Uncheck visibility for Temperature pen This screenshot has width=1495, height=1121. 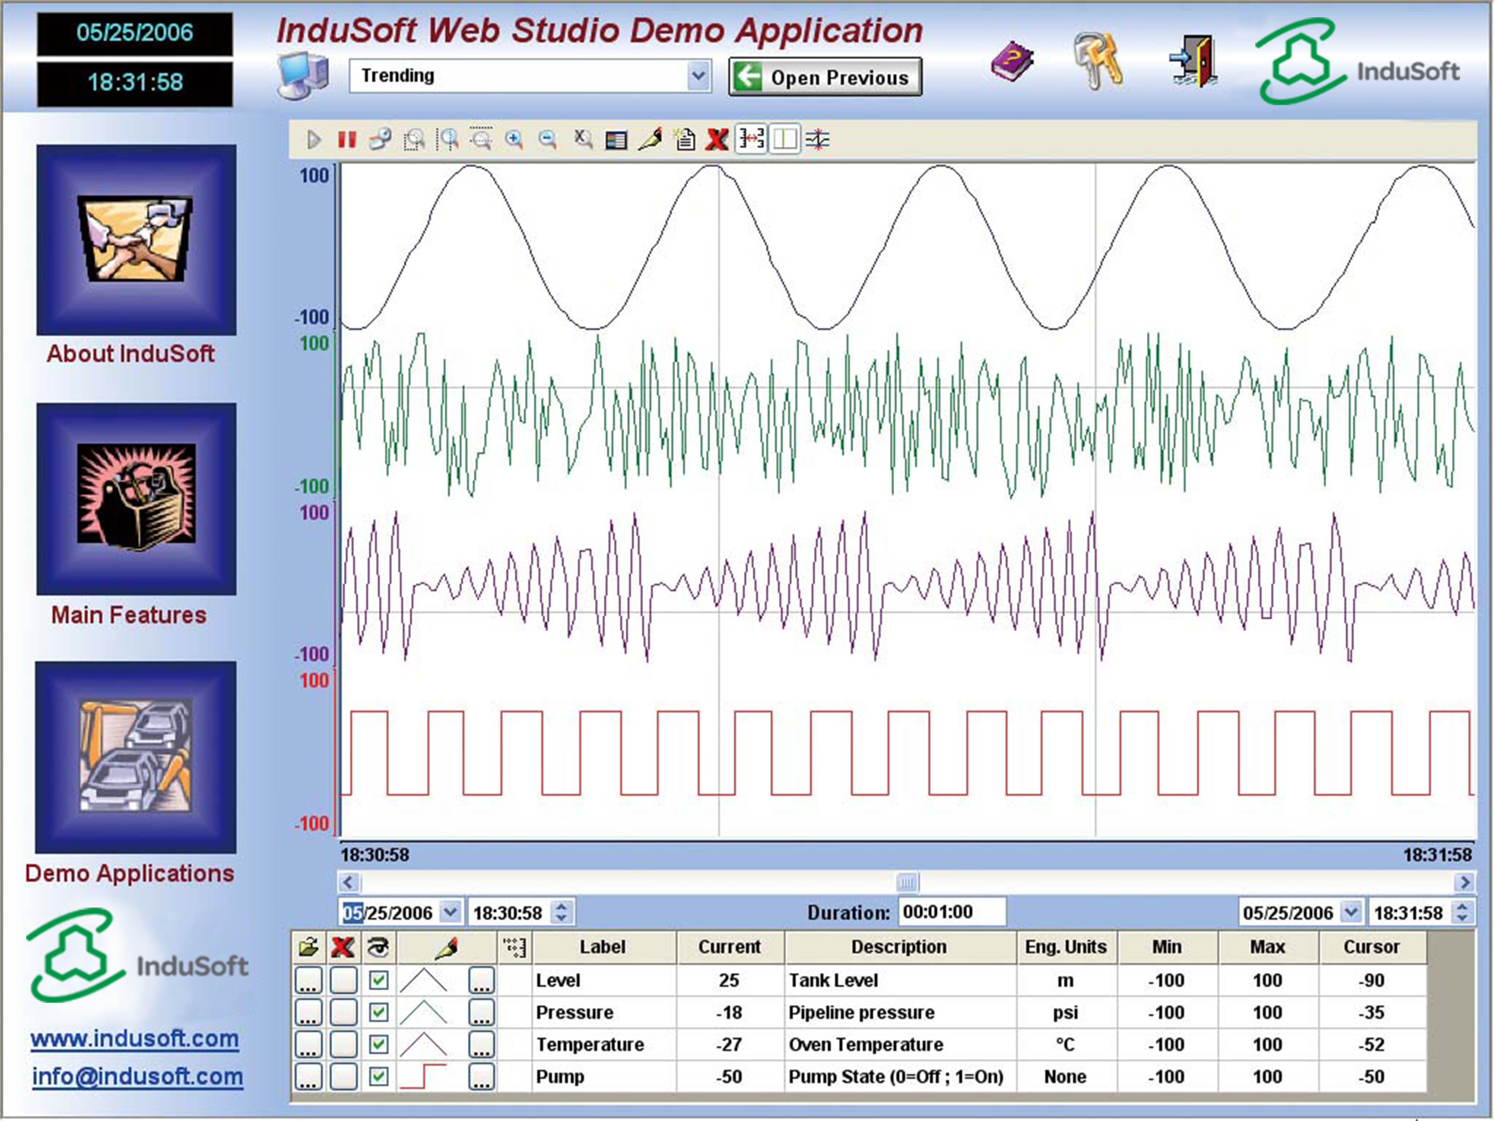coord(378,1045)
